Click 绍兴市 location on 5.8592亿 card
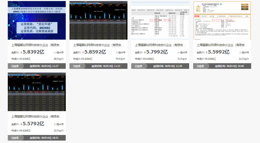 click(122, 53)
